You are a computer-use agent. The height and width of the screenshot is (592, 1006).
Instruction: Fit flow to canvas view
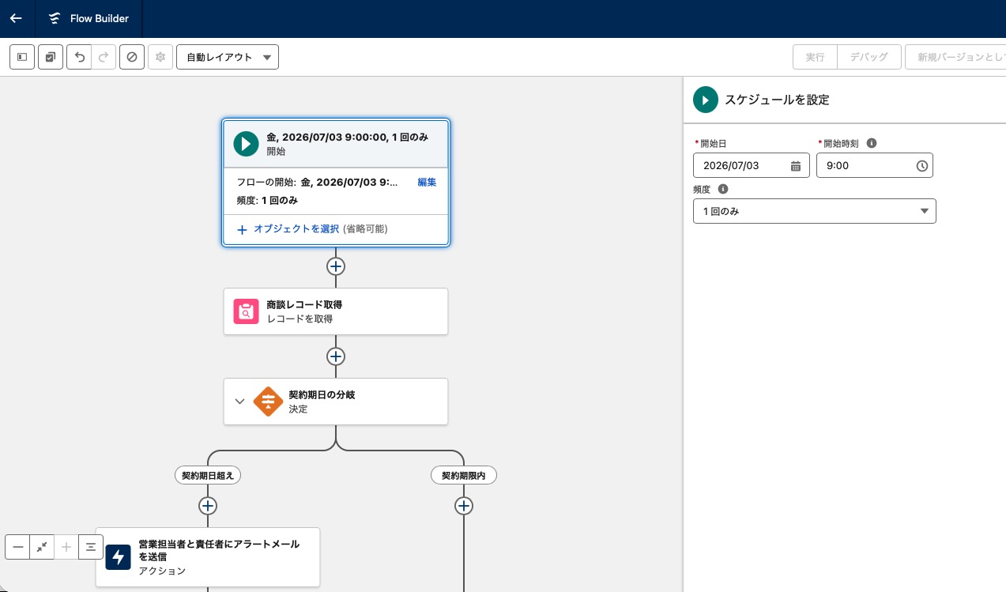tap(42, 547)
